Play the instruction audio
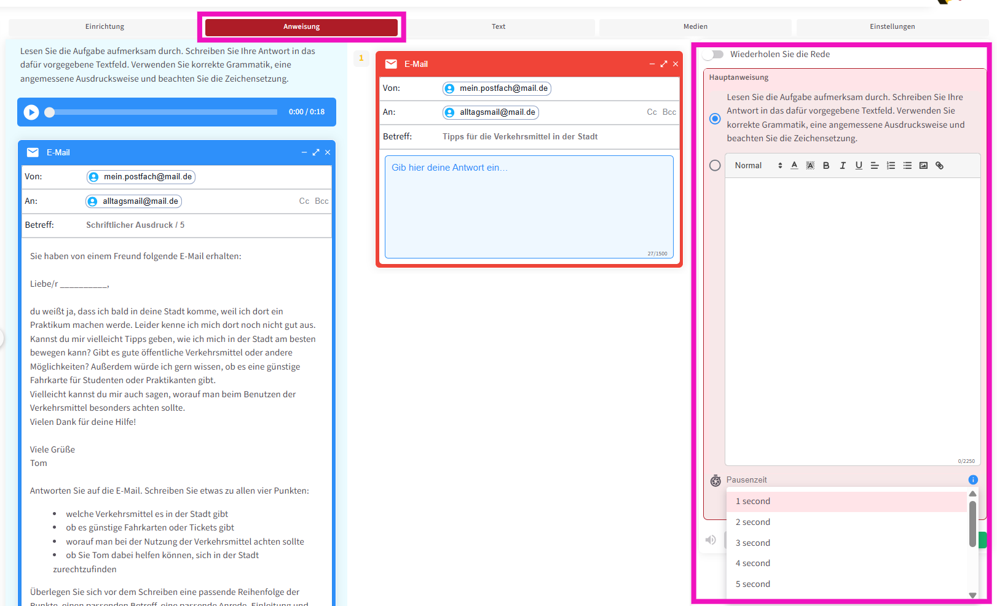The image size is (997, 606). point(31,112)
